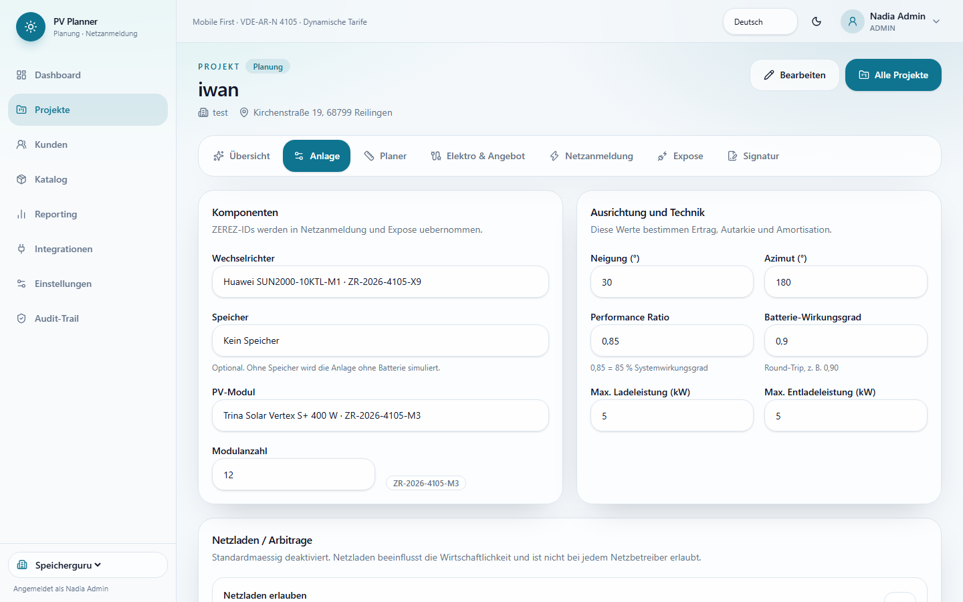This screenshot has width=963, height=602.
Task: Click the Dashboard grid icon in sidebar
Action: pos(21,75)
